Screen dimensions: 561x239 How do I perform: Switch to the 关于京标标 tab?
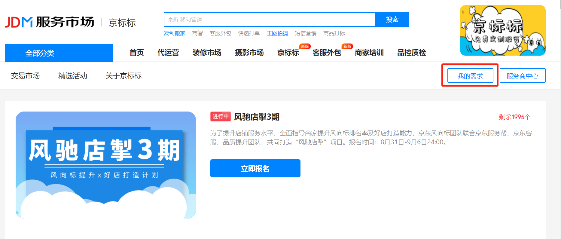(x=123, y=76)
